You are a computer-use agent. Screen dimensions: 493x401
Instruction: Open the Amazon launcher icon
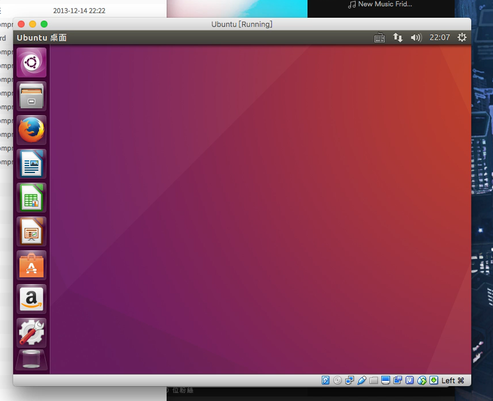pos(31,299)
